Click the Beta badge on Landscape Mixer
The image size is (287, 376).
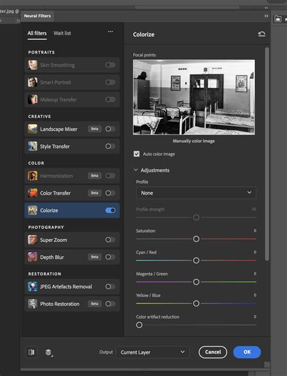point(94,129)
